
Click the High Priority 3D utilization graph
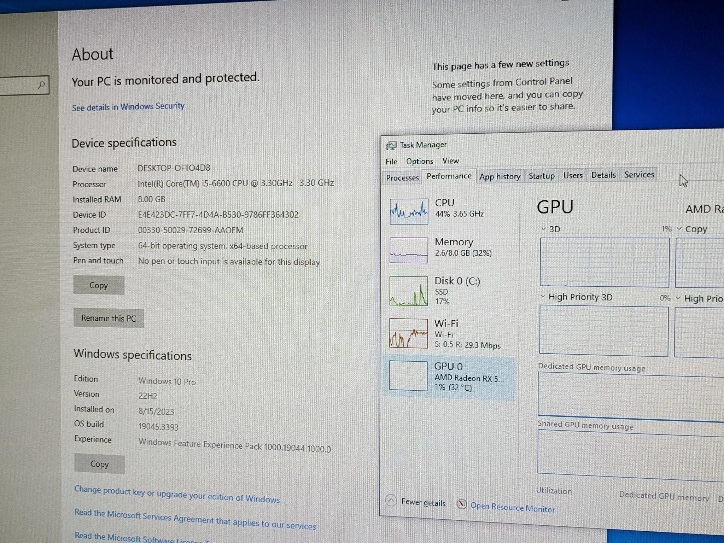tap(604, 331)
